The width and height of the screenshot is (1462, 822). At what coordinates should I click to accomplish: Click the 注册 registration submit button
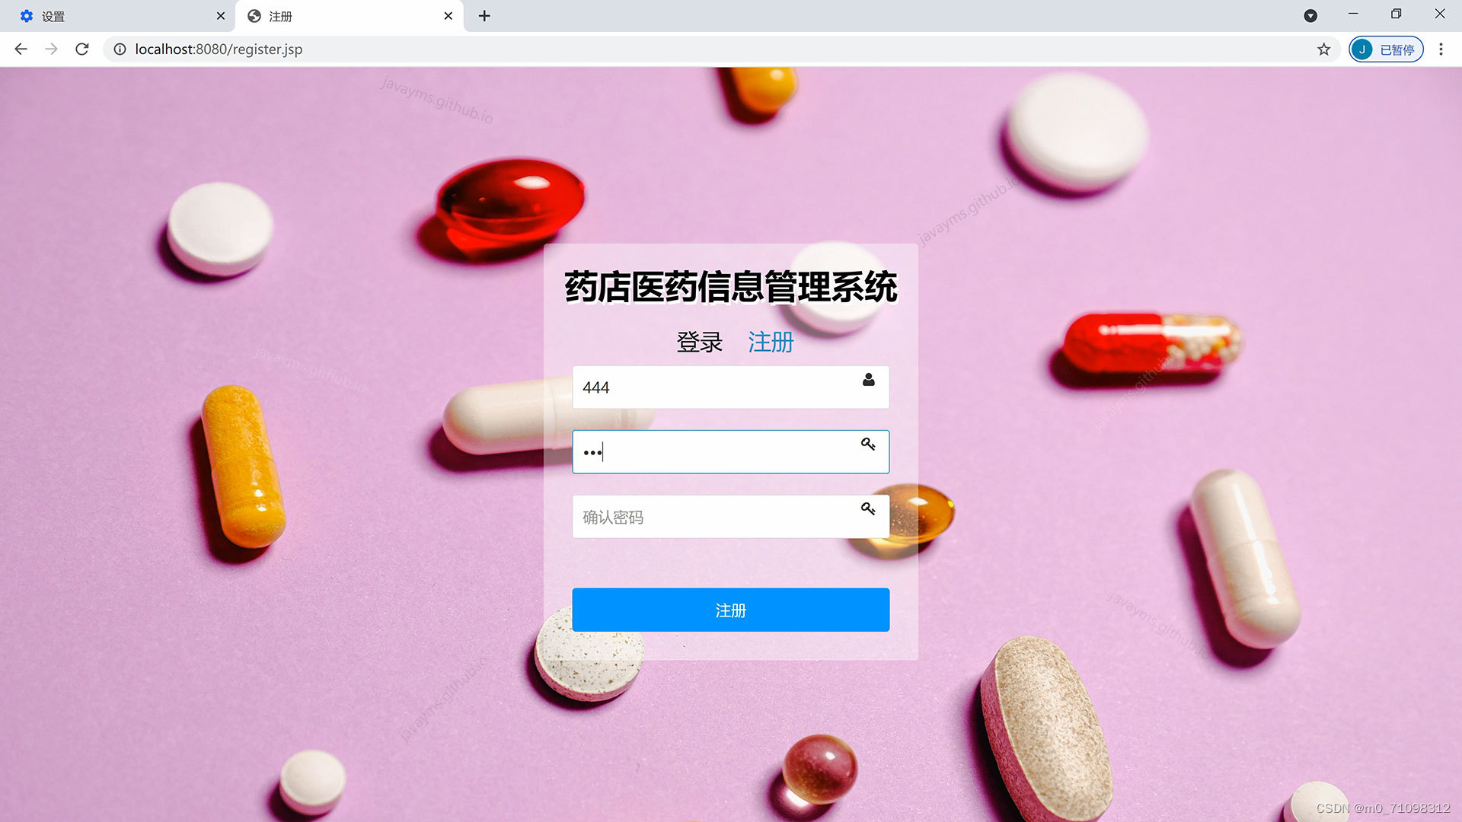731,609
